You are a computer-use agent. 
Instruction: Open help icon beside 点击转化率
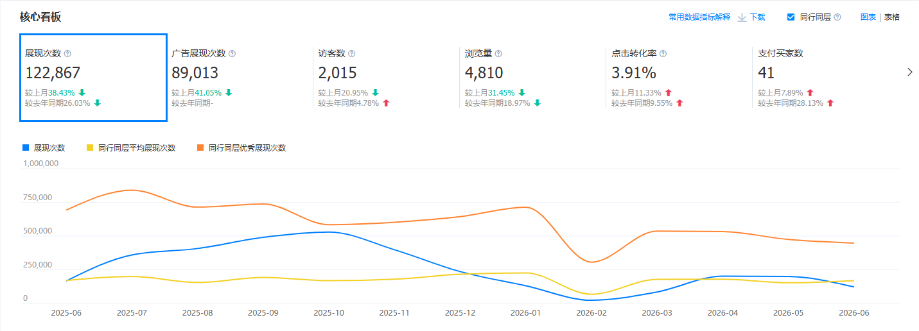point(663,54)
